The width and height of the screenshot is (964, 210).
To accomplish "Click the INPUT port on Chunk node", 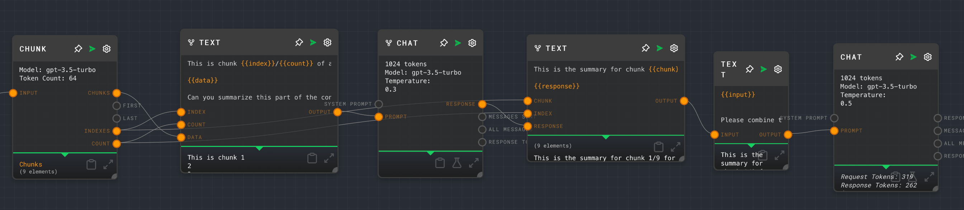I will [13, 93].
